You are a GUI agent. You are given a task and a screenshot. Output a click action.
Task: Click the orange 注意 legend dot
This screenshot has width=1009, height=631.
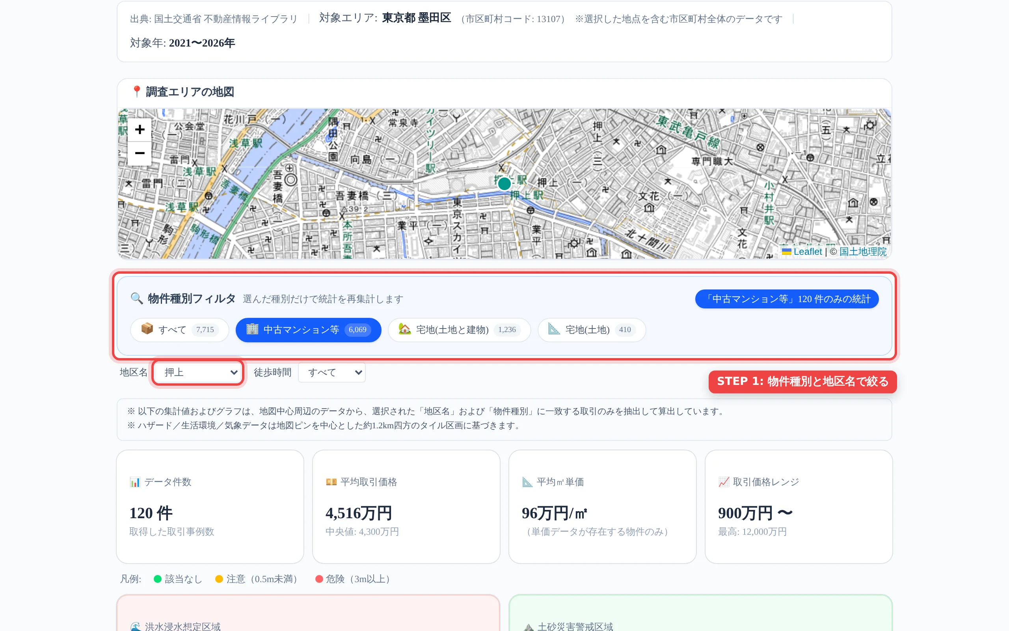click(x=219, y=579)
